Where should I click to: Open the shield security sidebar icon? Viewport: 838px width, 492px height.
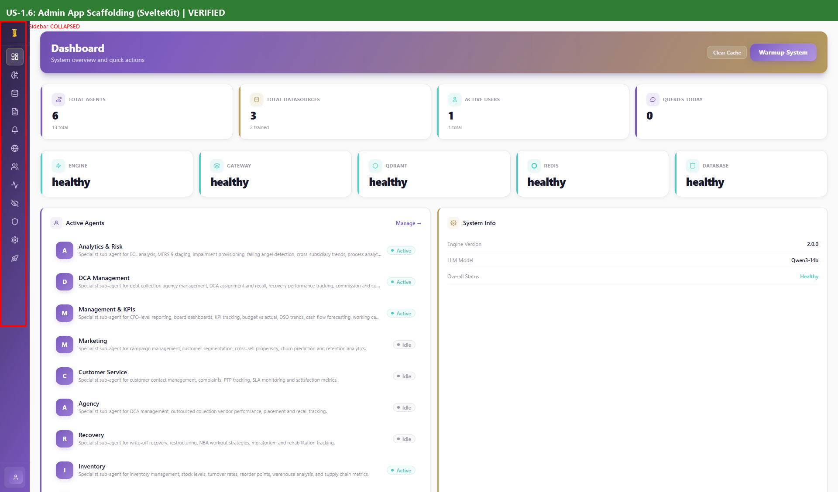[15, 222]
